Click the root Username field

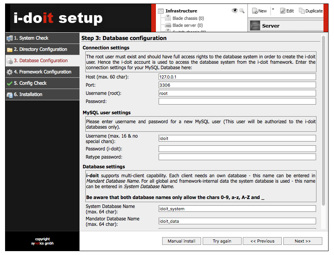coord(237,93)
